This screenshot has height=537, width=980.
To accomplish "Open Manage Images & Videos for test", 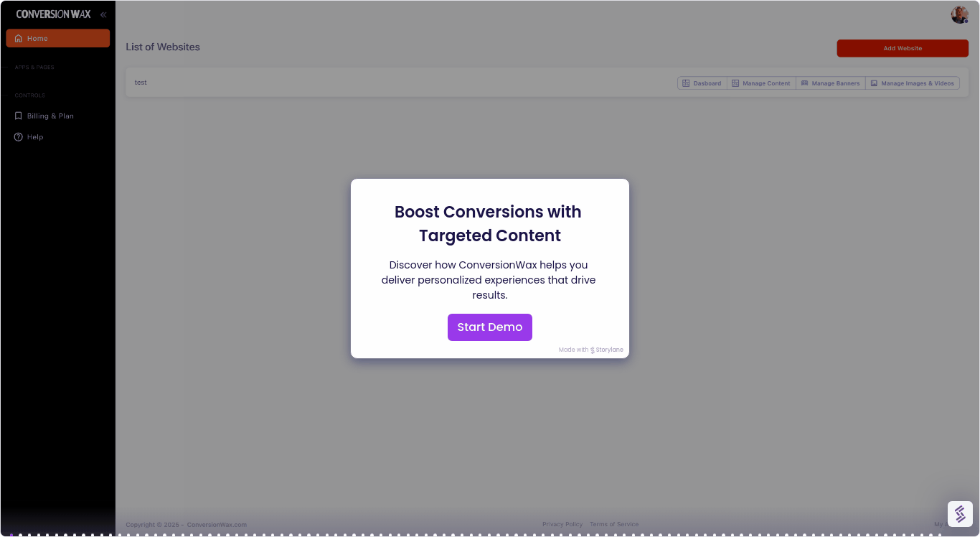I will pos(913,83).
